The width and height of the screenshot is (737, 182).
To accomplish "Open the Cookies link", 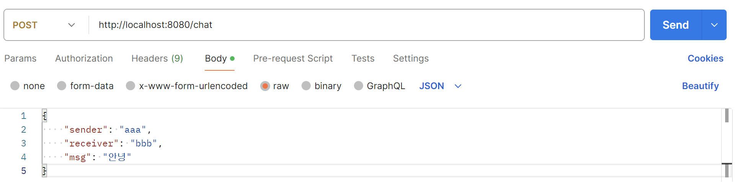I will pyautogui.click(x=705, y=58).
